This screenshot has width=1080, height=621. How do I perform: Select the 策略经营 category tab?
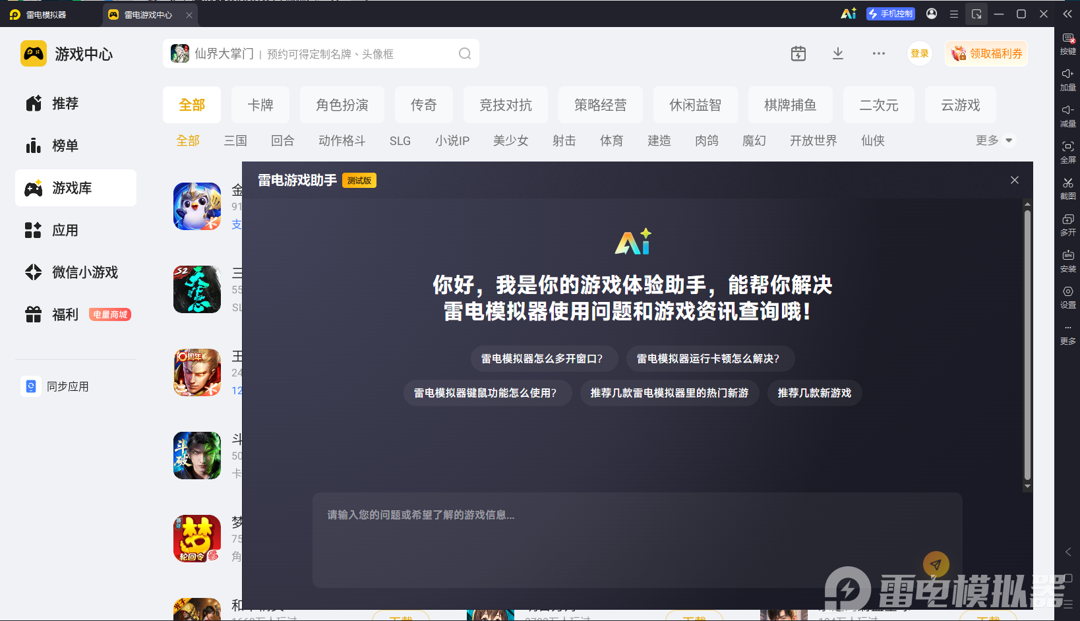(x=601, y=105)
